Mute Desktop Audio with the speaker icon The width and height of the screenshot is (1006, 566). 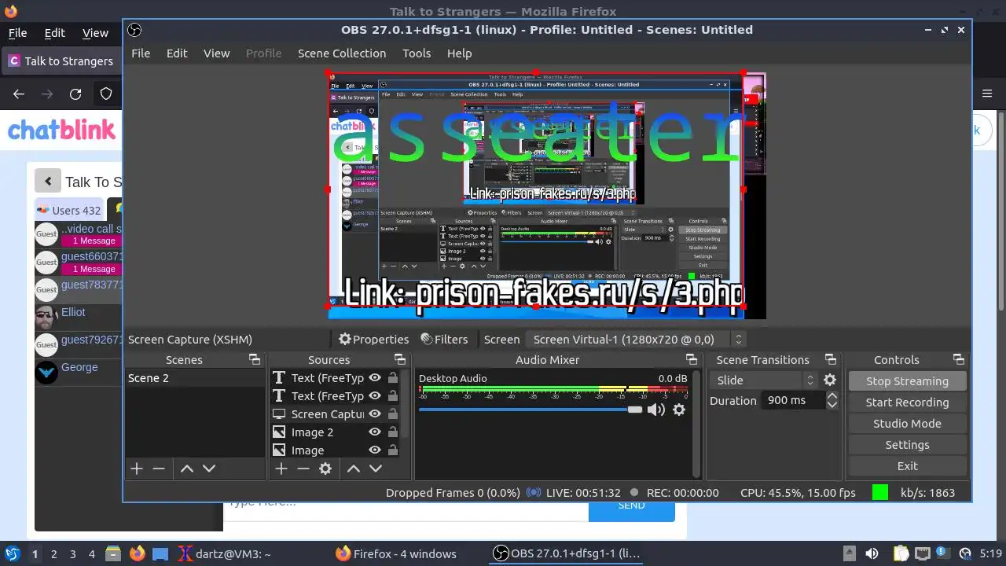(x=655, y=410)
